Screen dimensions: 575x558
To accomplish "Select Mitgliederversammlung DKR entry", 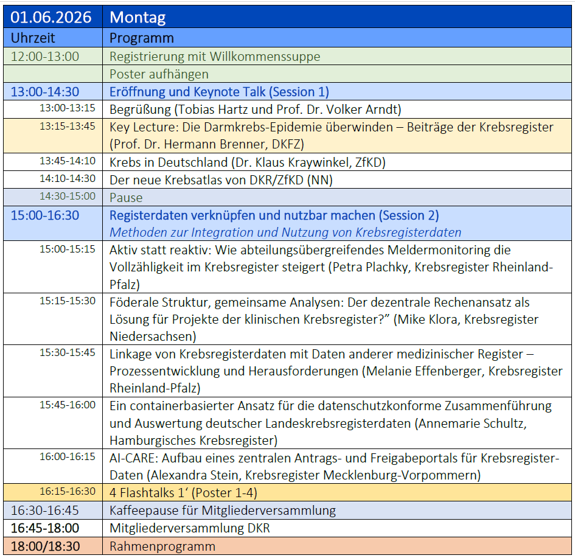I will click(x=189, y=528).
